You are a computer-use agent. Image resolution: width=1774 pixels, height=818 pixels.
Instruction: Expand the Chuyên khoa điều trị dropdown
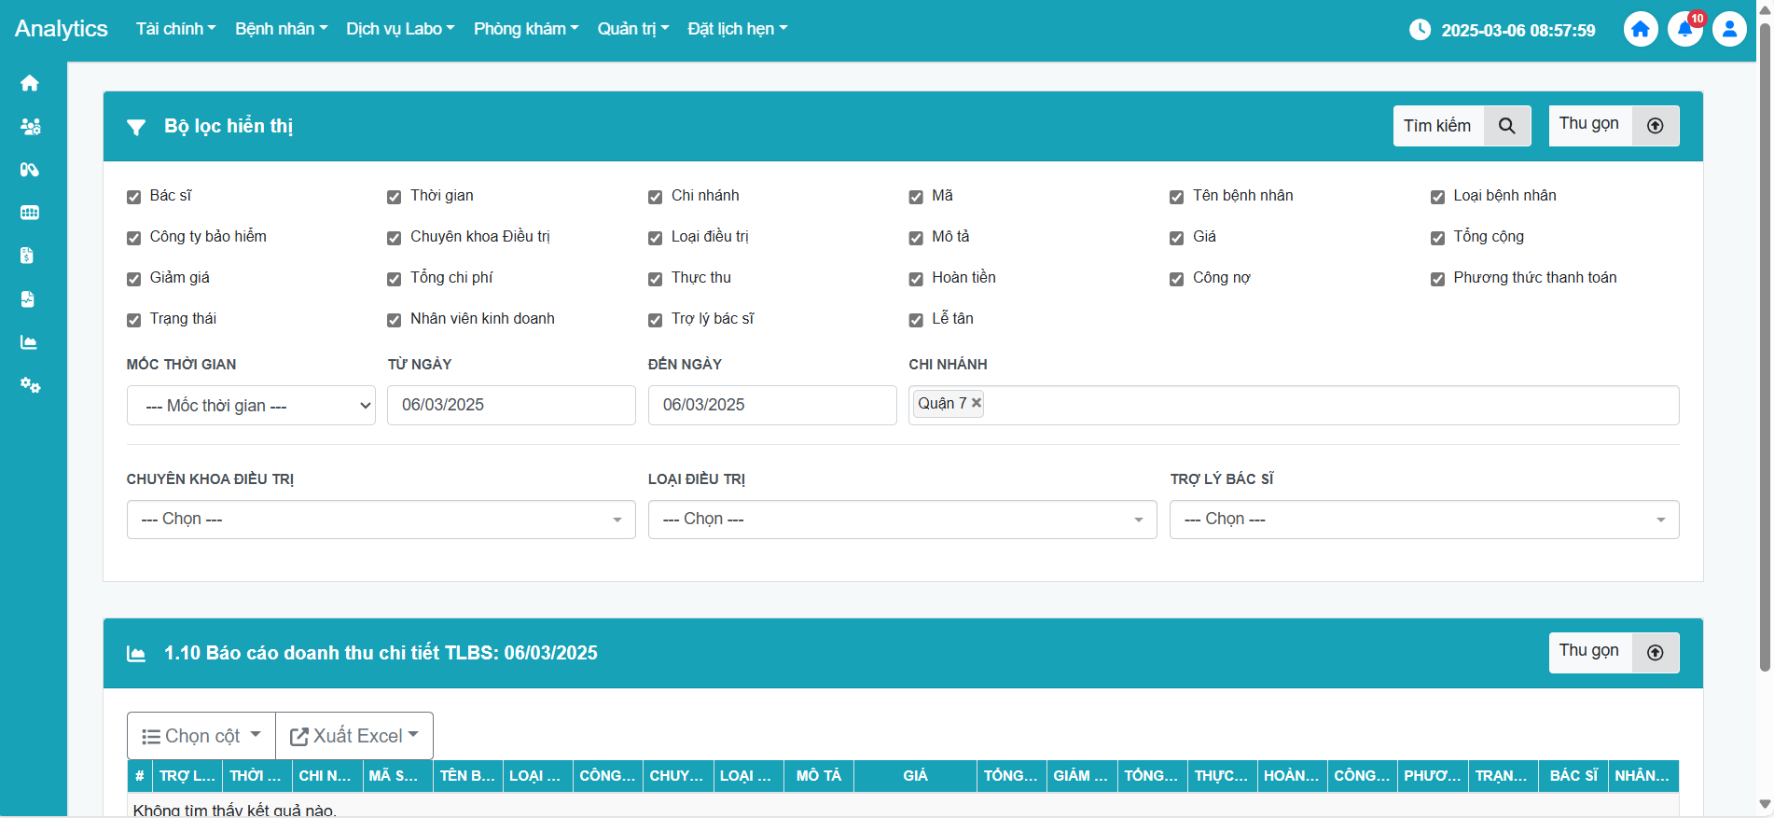pos(381,520)
